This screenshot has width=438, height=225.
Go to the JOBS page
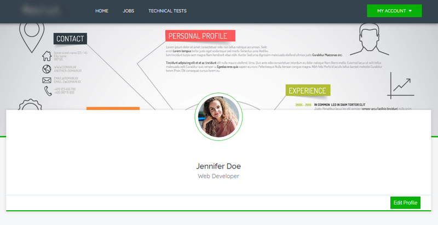[129, 11]
